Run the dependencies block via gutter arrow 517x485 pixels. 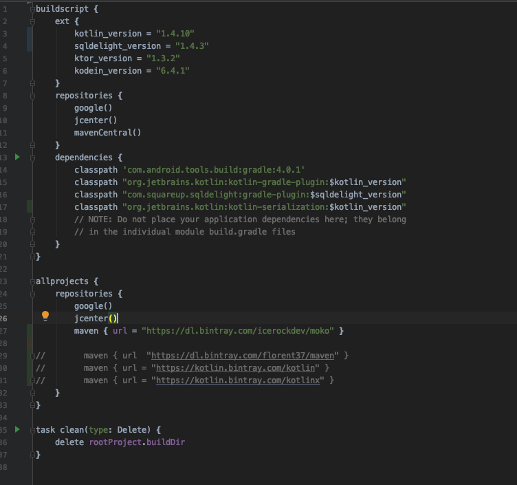pos(17,157)
